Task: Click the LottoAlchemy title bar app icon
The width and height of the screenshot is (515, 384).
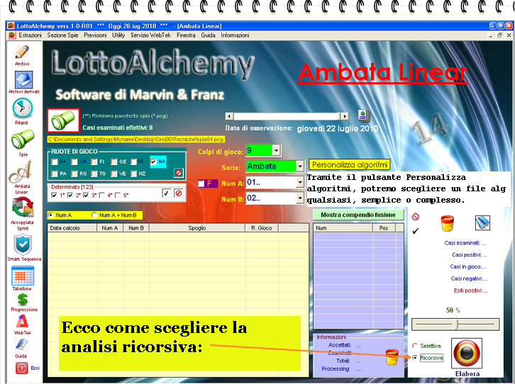Action: click(x=11, y=26)
